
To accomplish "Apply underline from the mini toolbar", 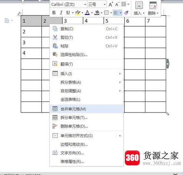I will tap(68, 13).
